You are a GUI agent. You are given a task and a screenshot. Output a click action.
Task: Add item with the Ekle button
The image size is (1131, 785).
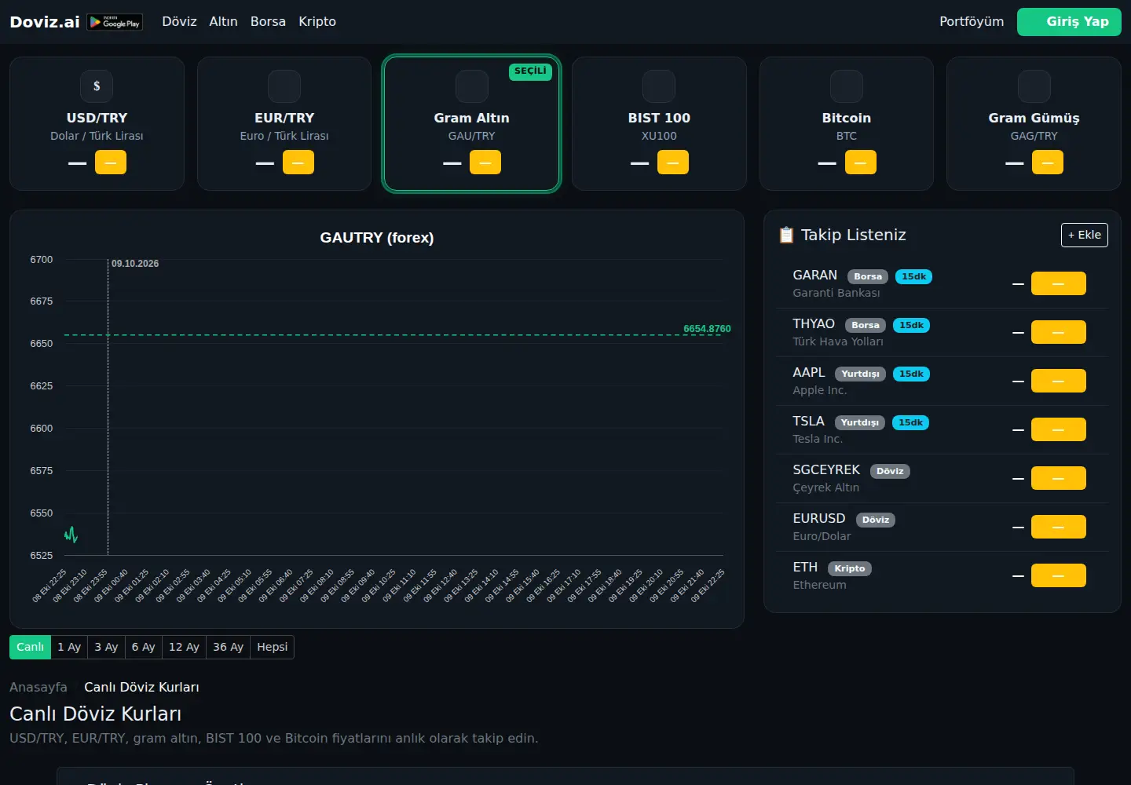1085,235
